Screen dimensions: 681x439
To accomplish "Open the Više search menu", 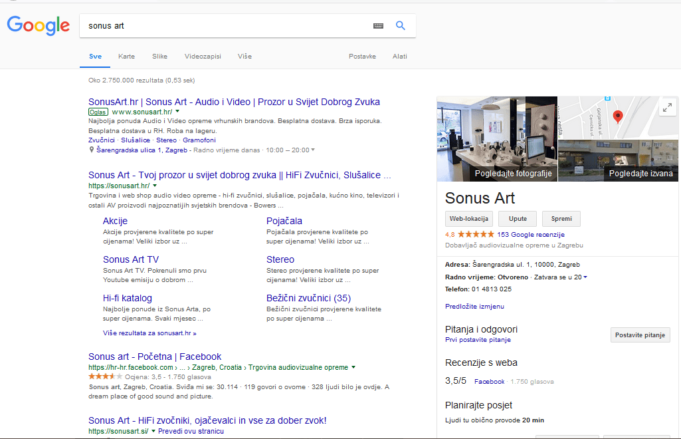I will [244, 57].
